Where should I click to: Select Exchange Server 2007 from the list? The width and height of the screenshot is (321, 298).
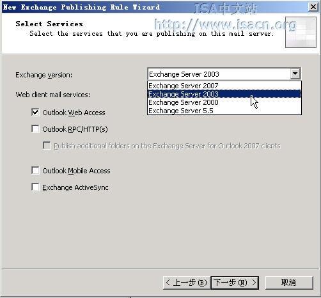[224, 86]
